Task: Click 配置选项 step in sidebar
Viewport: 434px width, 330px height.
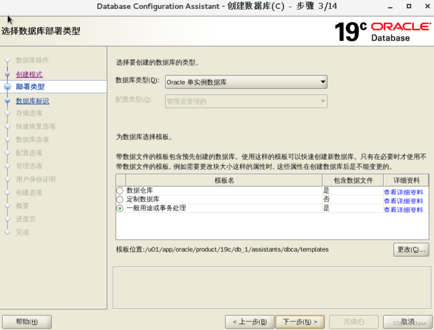Action: tap(29, 153)
